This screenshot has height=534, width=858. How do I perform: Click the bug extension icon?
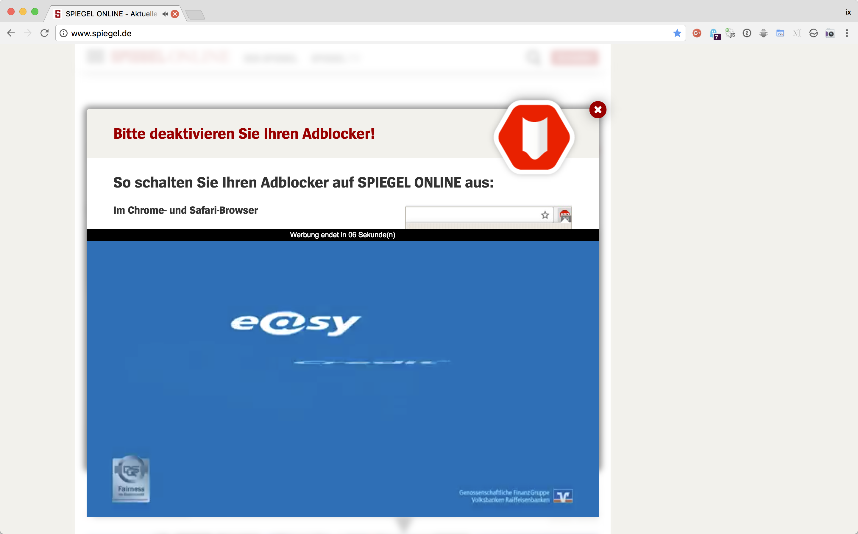(x=763, y=33)
